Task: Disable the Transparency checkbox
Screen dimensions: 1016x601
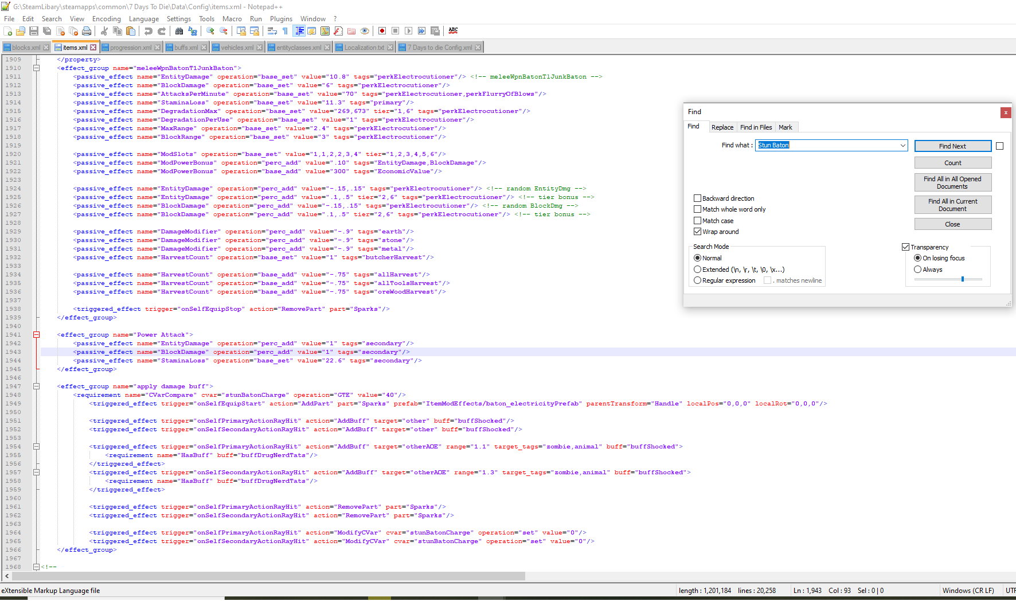Action: click(906, 247)
